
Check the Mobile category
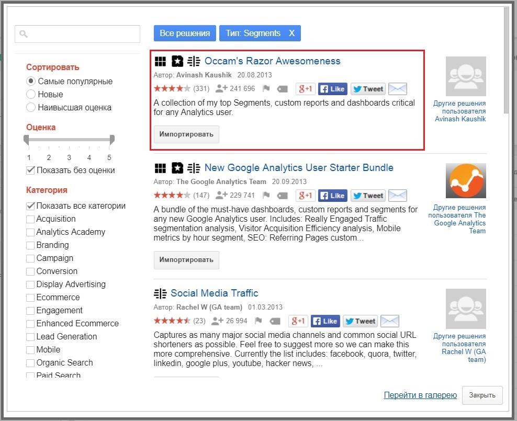(30, 350)
